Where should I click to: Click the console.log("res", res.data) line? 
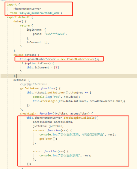pos(56,97)
